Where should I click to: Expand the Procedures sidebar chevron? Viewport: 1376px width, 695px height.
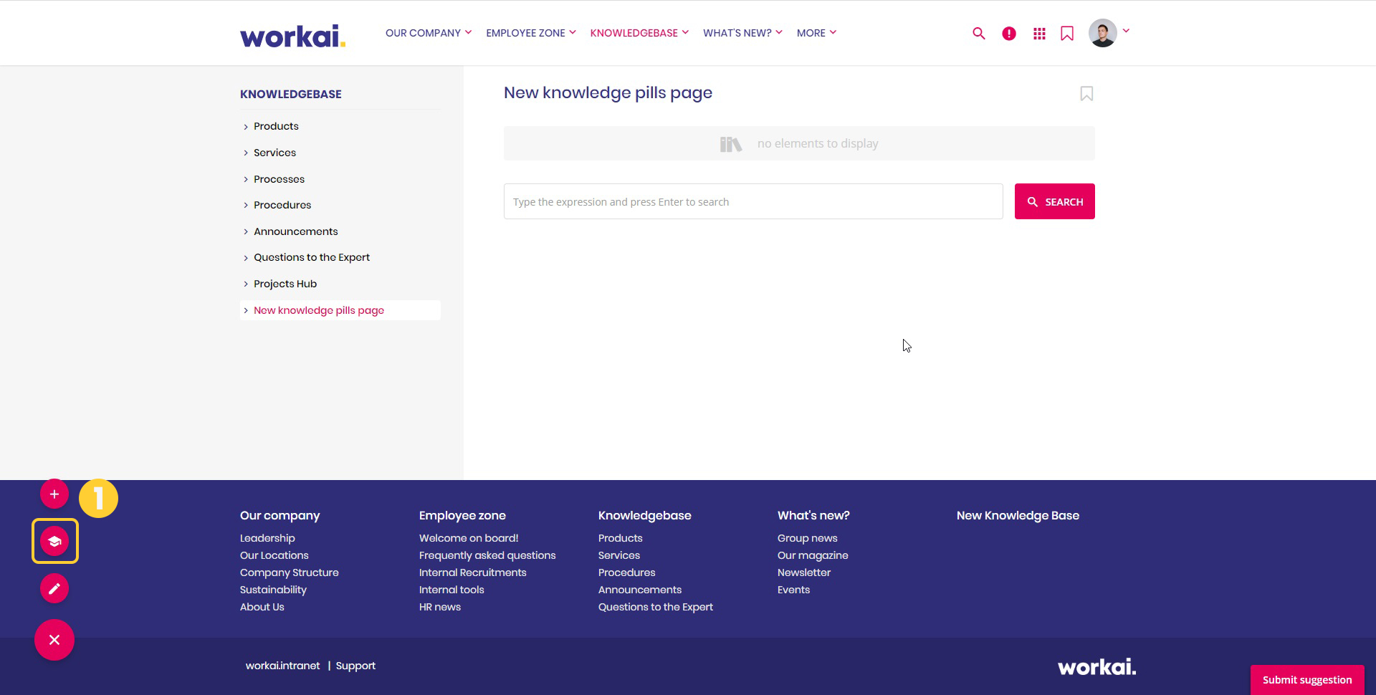[x=246, y=205]
